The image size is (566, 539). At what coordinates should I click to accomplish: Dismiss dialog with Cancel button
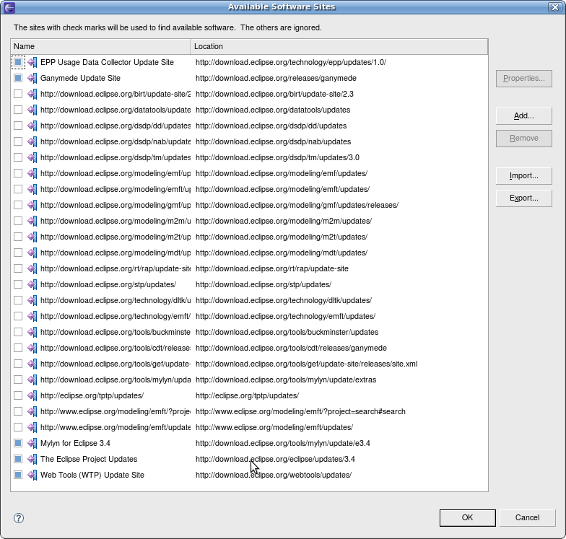click(x=527, y=518)
